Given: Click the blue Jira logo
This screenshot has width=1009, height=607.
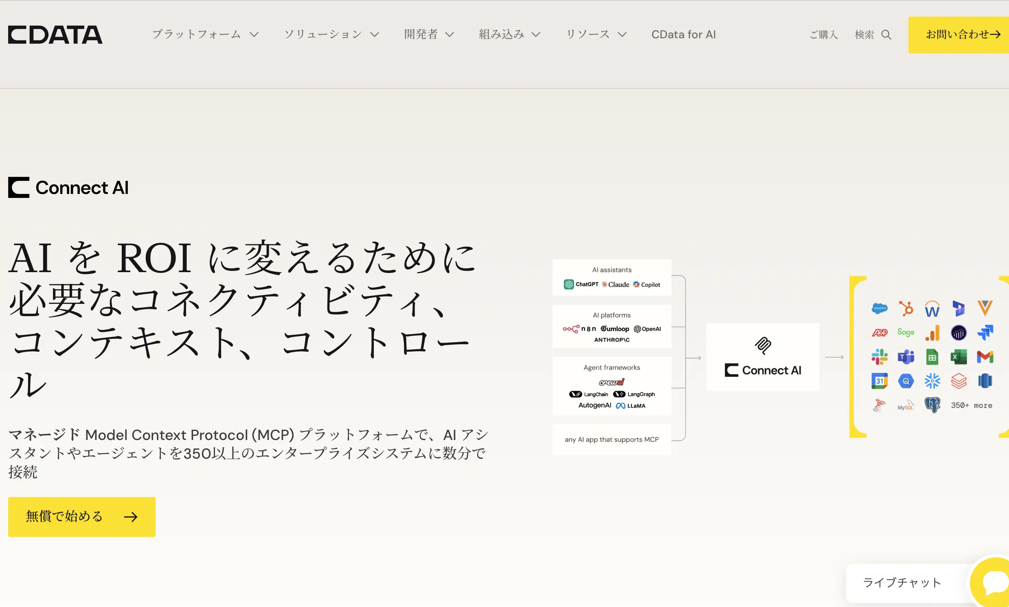Looking at the screenshot, I should 985,332.
